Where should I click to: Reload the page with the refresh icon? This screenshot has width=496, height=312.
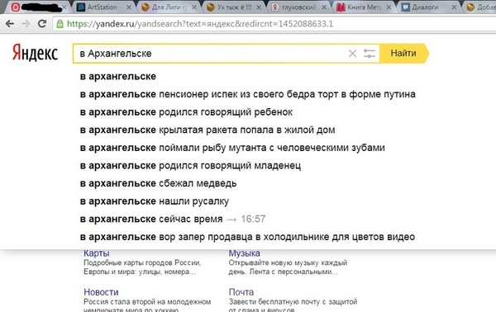[x=42, y=23]
